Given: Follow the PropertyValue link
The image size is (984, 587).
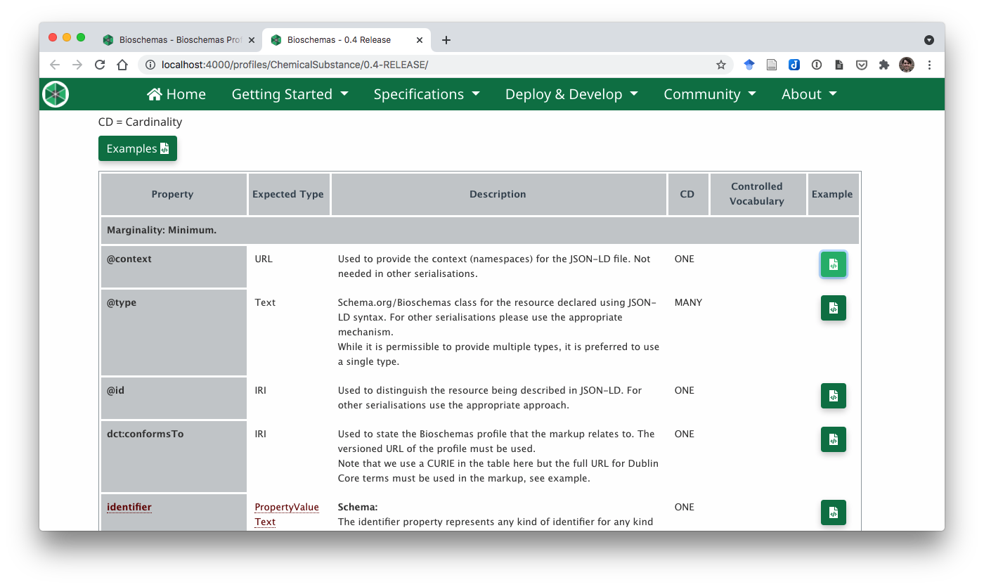Looking at the screenshot, I should pos(287,507).
